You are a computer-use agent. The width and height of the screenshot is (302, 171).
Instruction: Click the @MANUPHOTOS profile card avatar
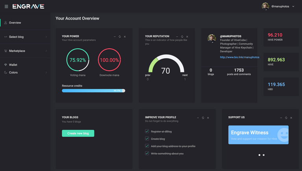pyautogui.click(x=212, y=39)
